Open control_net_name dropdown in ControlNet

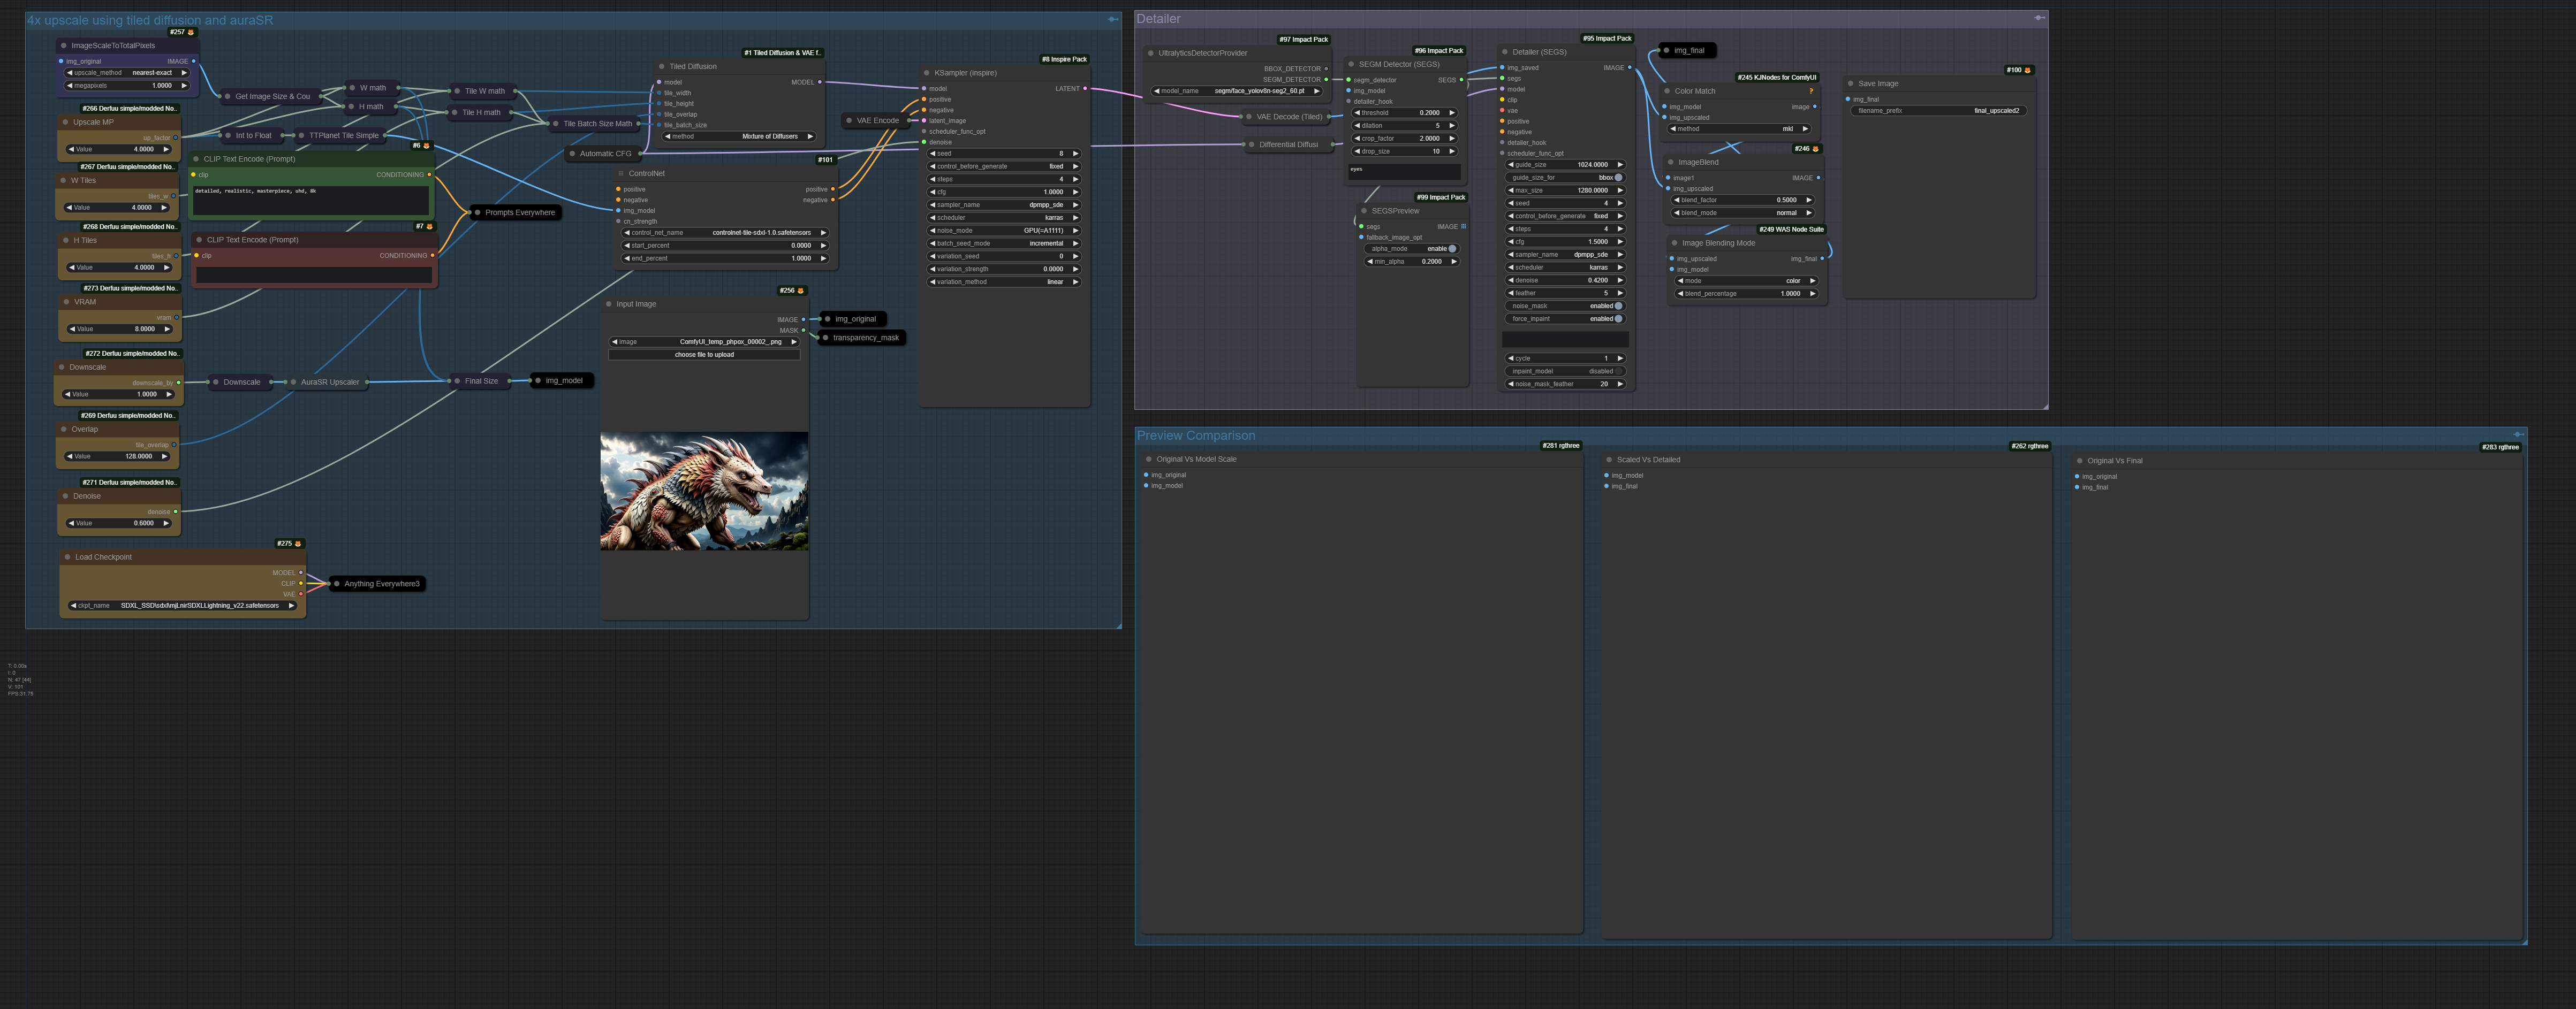pyautogui.click(x=725, y=233)
